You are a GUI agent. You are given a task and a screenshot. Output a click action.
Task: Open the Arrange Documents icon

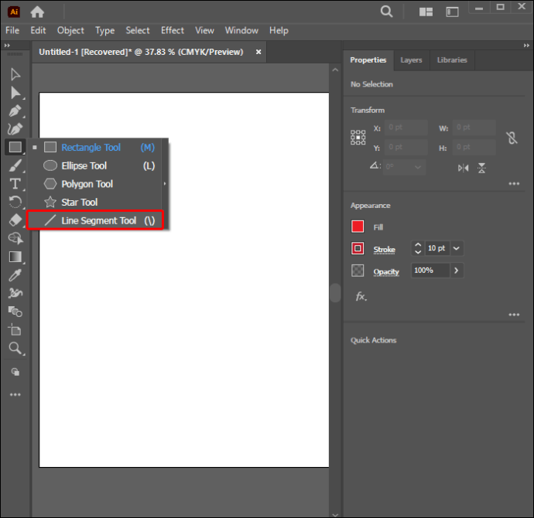[426, 12]
